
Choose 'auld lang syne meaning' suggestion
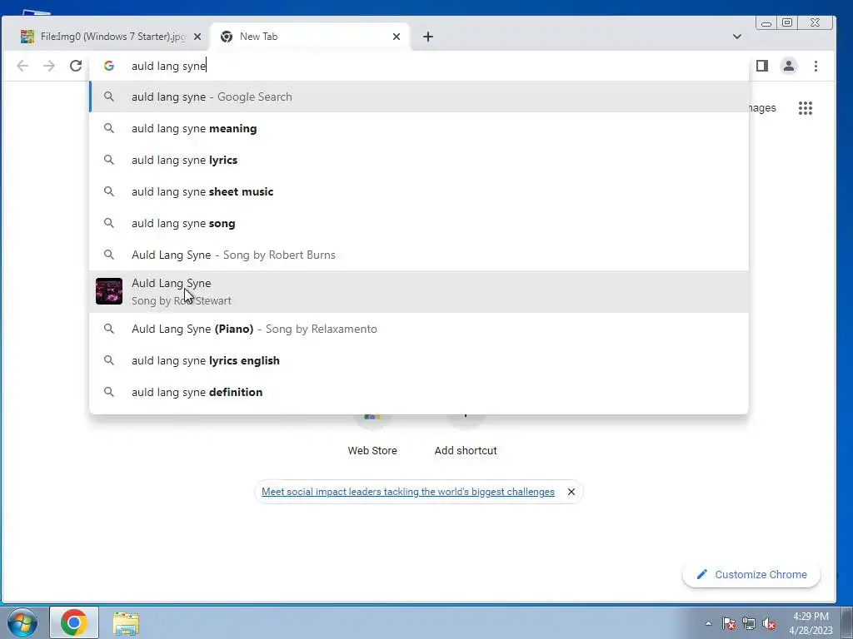point(419,128)
